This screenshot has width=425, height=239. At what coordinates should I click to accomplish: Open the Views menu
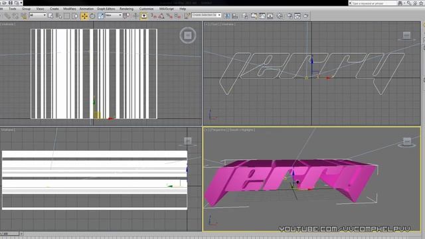40,9
